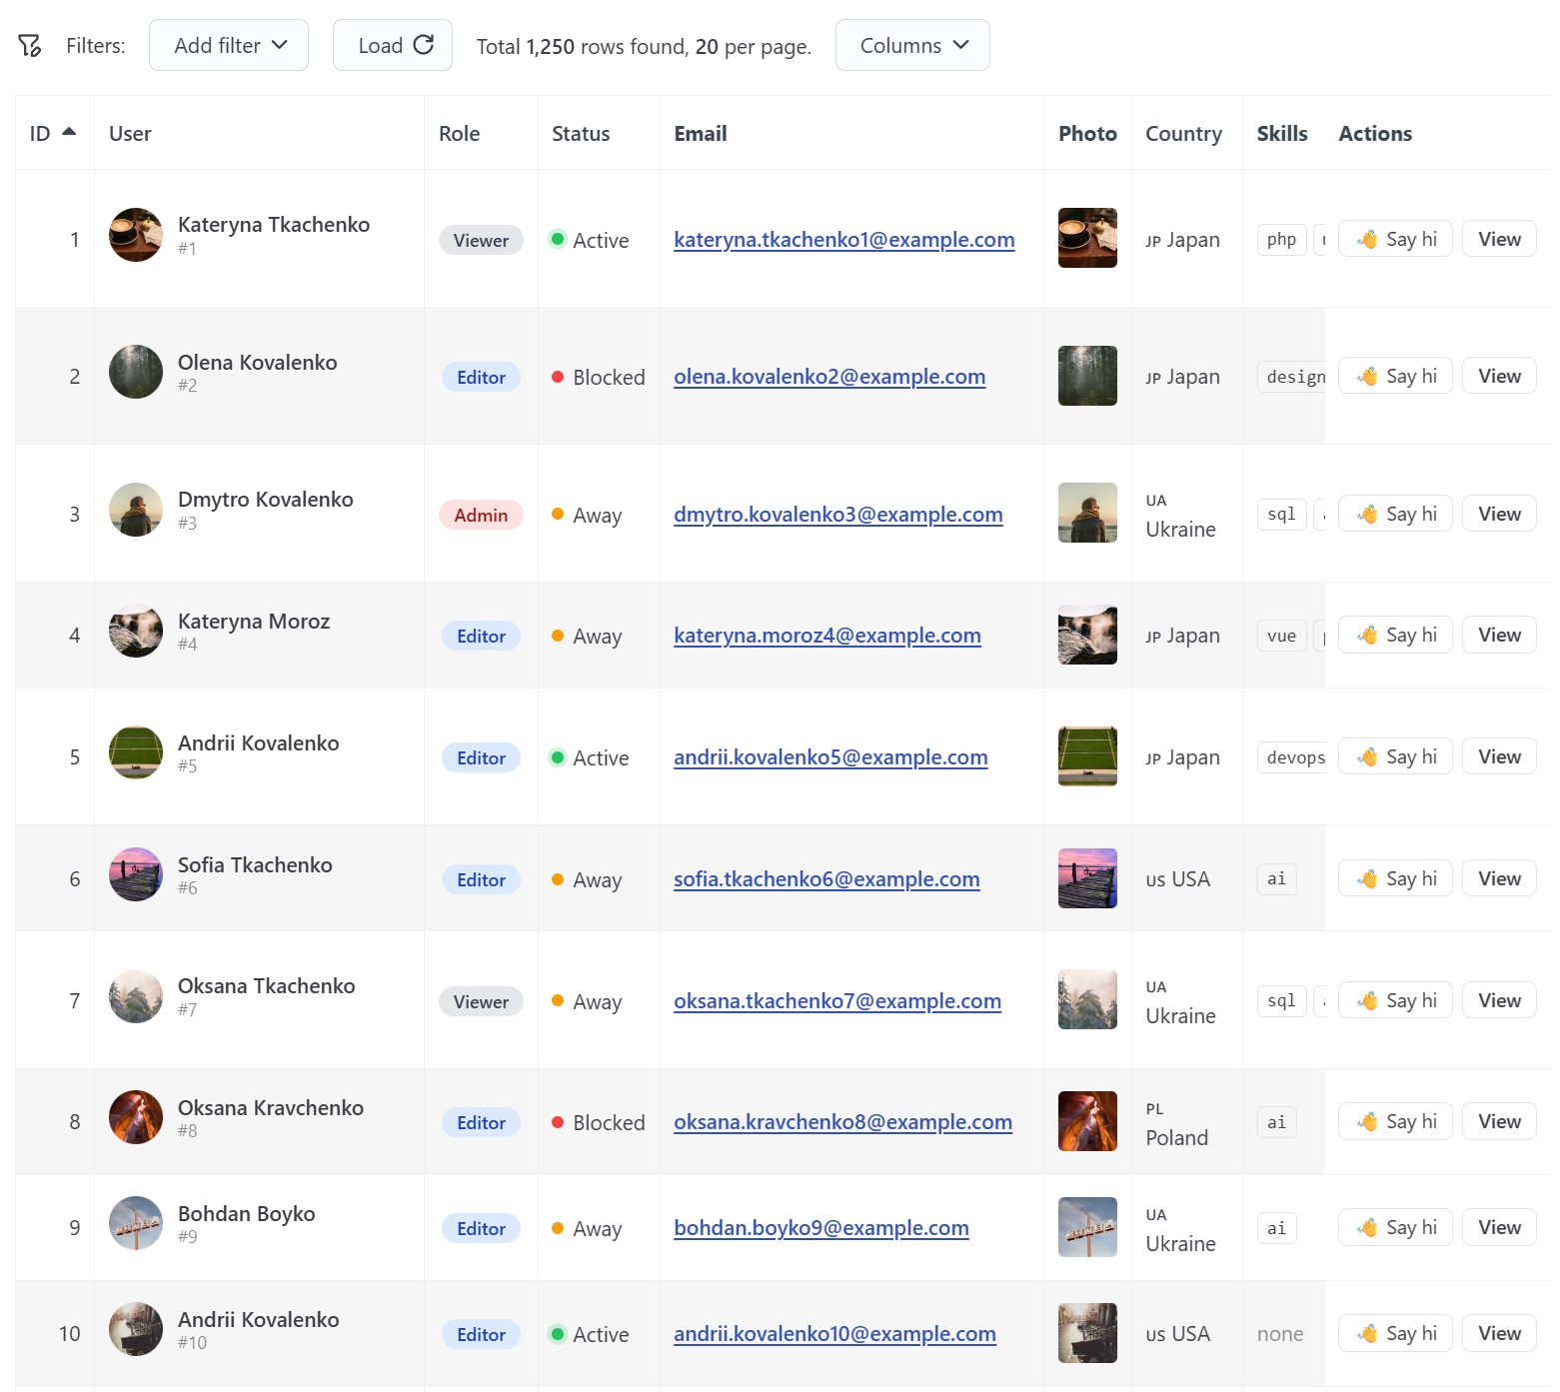Click Olena Kovalenko's forest avatar
This screenshot has height=1392, width=1560.
pyautogui.click(x=136, y=372)
